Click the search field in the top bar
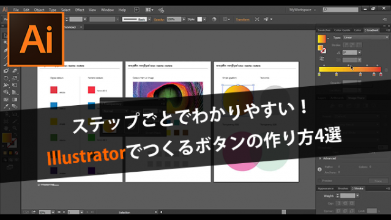Screen dimensions: 391x220 coord(340,10)
